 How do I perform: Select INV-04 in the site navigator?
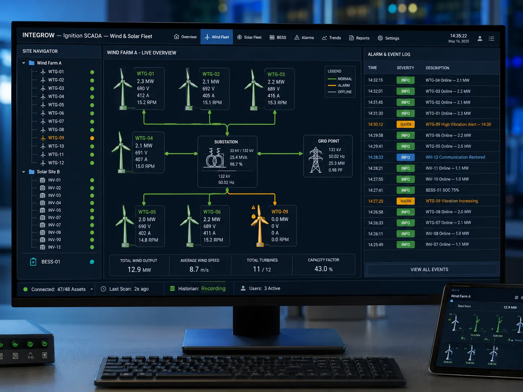click(x=55, y=203)
